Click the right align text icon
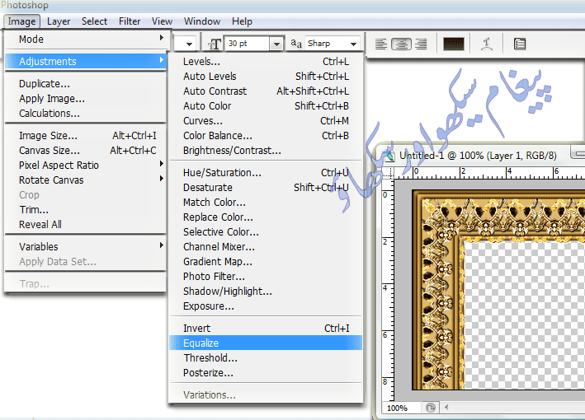The image size is (585, 420). pos(421,44)
